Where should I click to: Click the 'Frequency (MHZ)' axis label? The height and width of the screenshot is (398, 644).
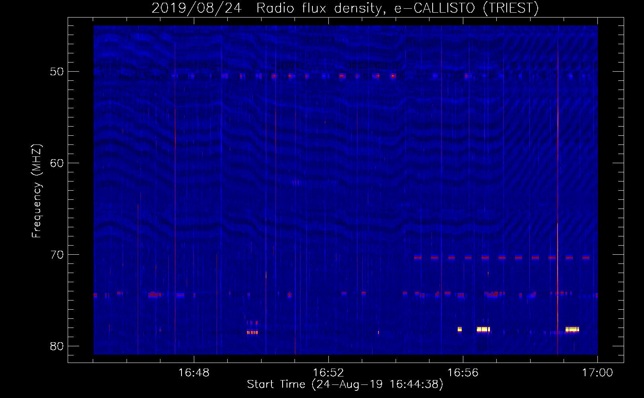pyautogui.click(x=36, y=191)
